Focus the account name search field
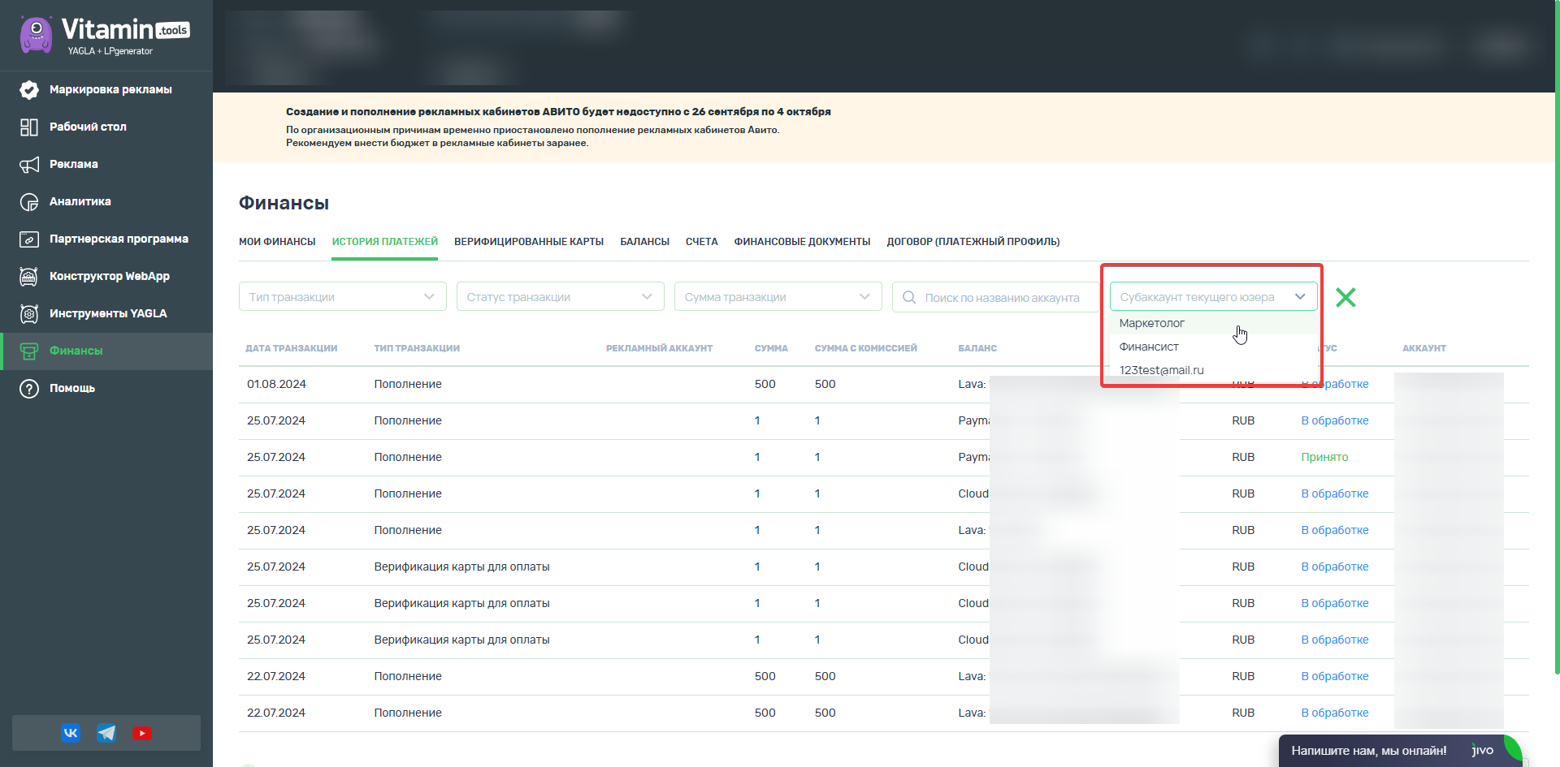 (996, 297)
